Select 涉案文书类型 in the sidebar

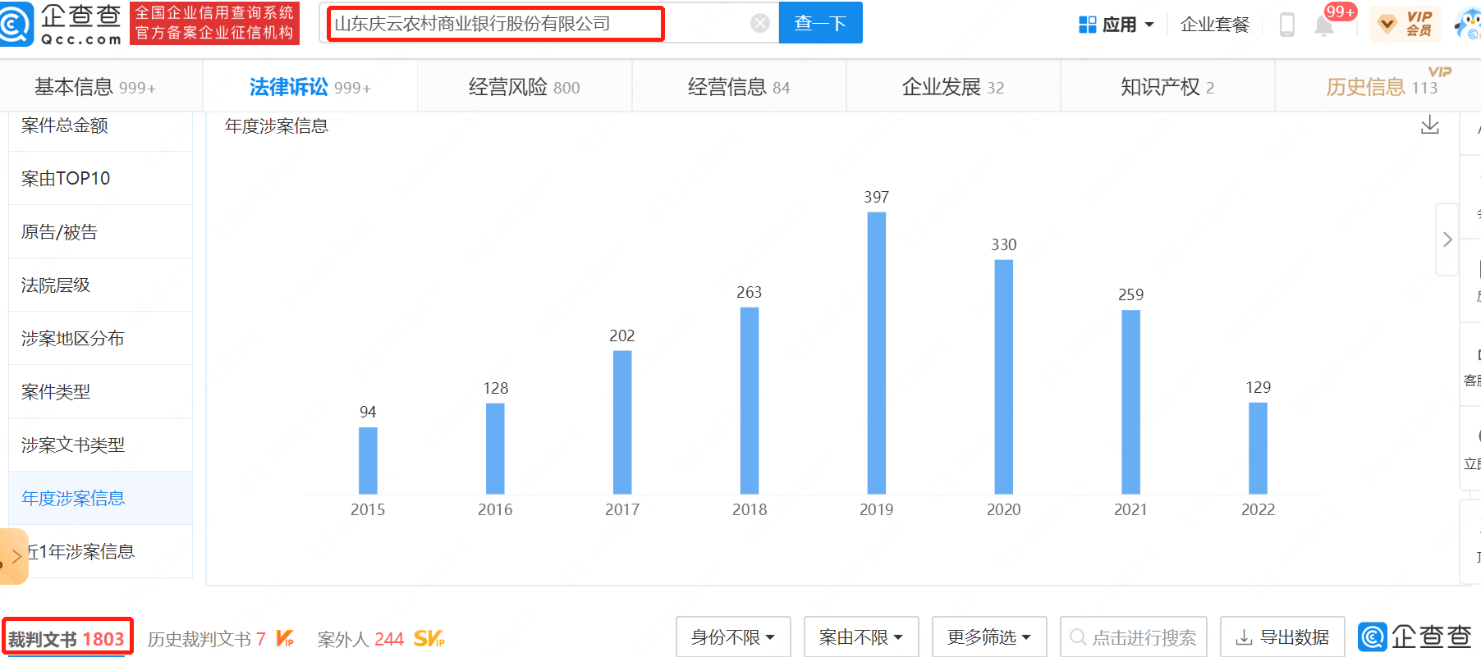pyautogui.click(x=100, y=445)
